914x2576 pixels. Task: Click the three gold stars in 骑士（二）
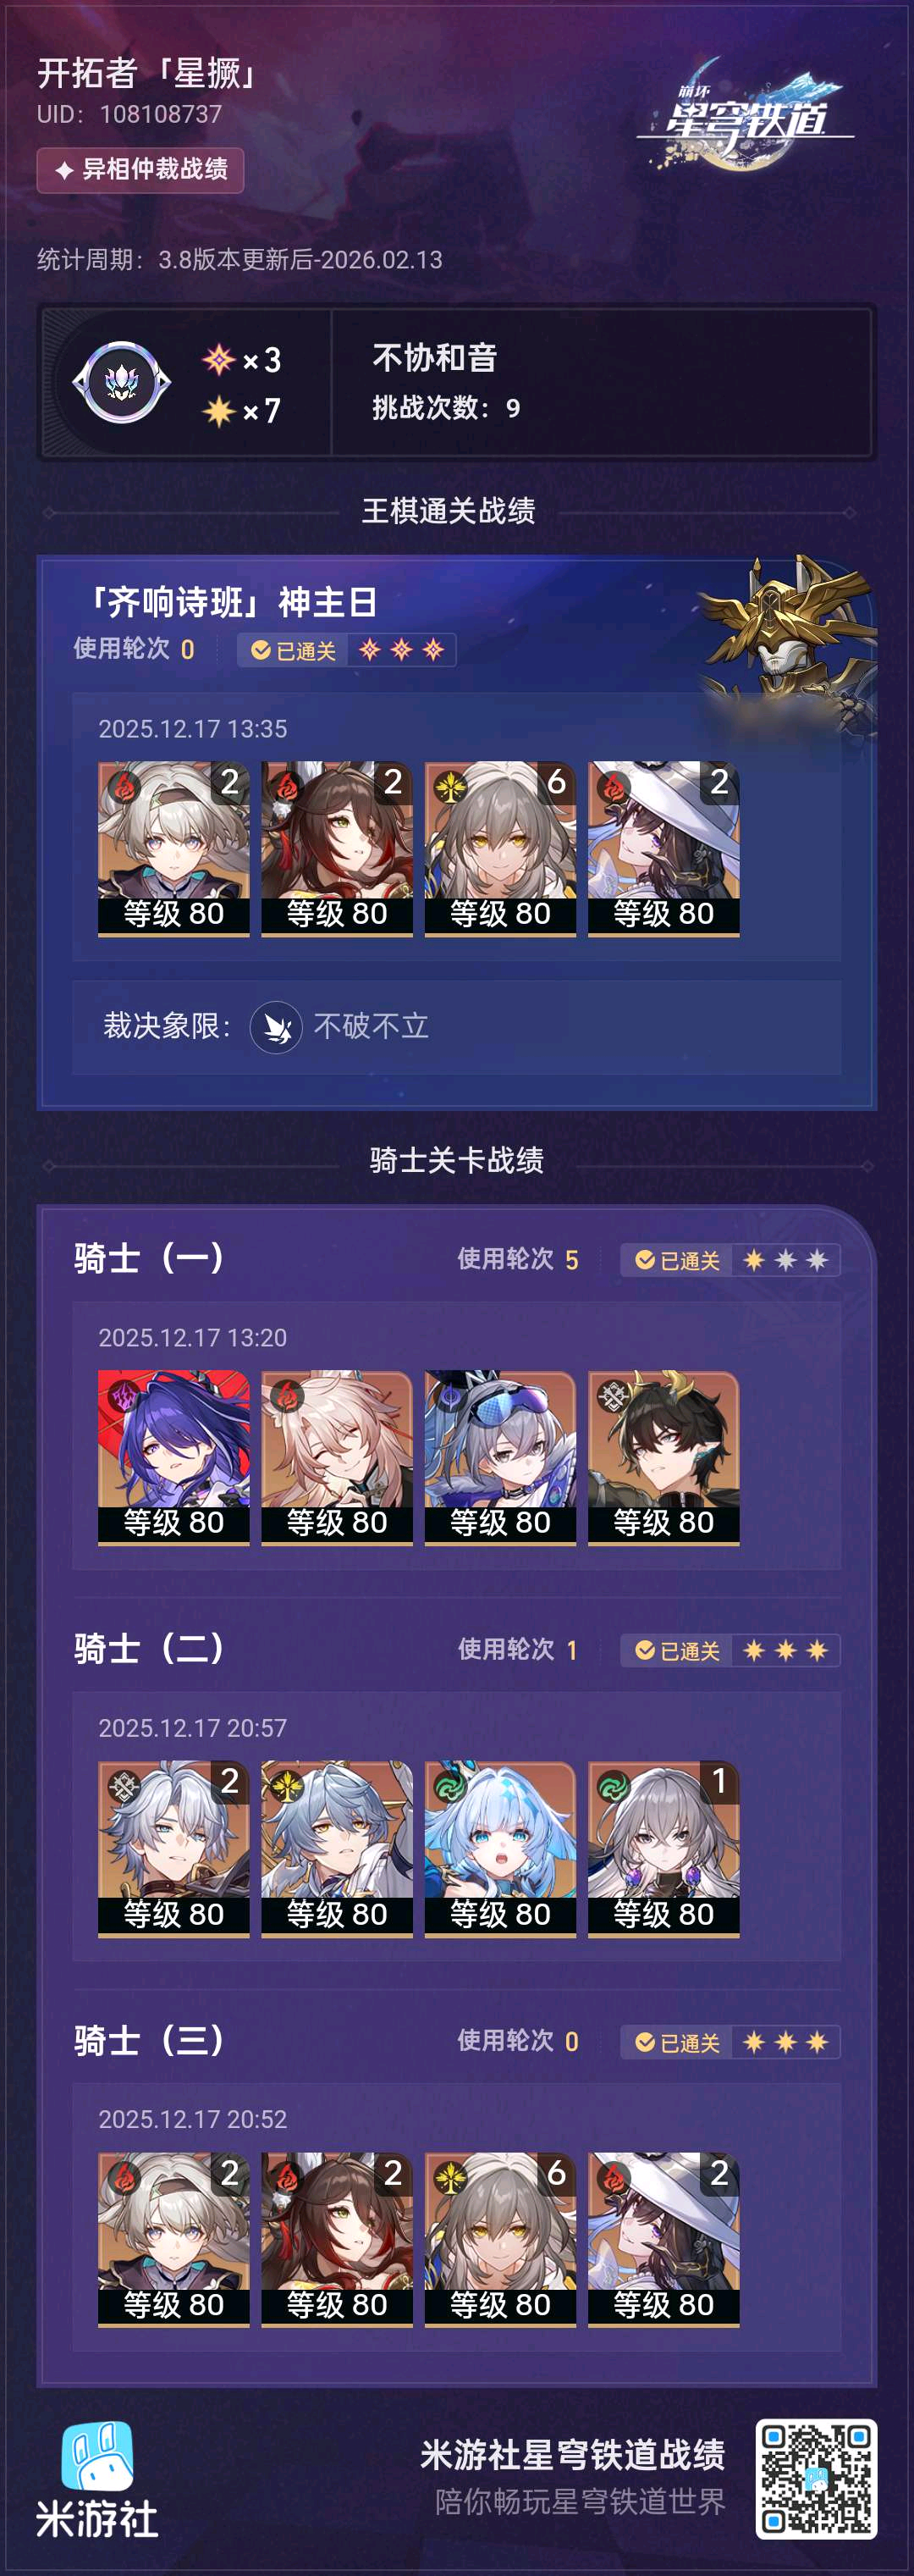point(785,1650)
